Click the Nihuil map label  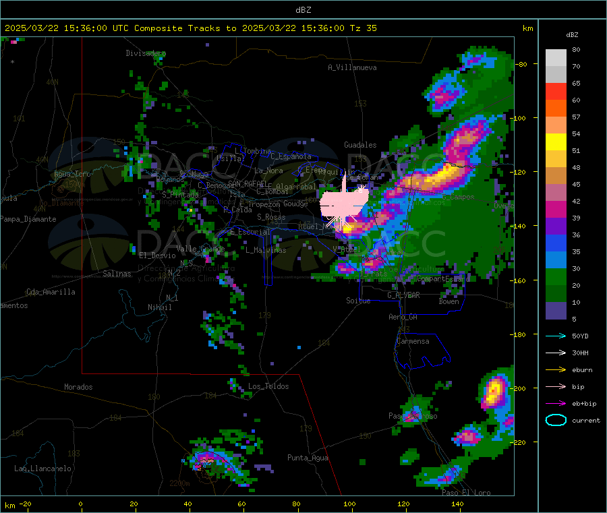(159, 307)
